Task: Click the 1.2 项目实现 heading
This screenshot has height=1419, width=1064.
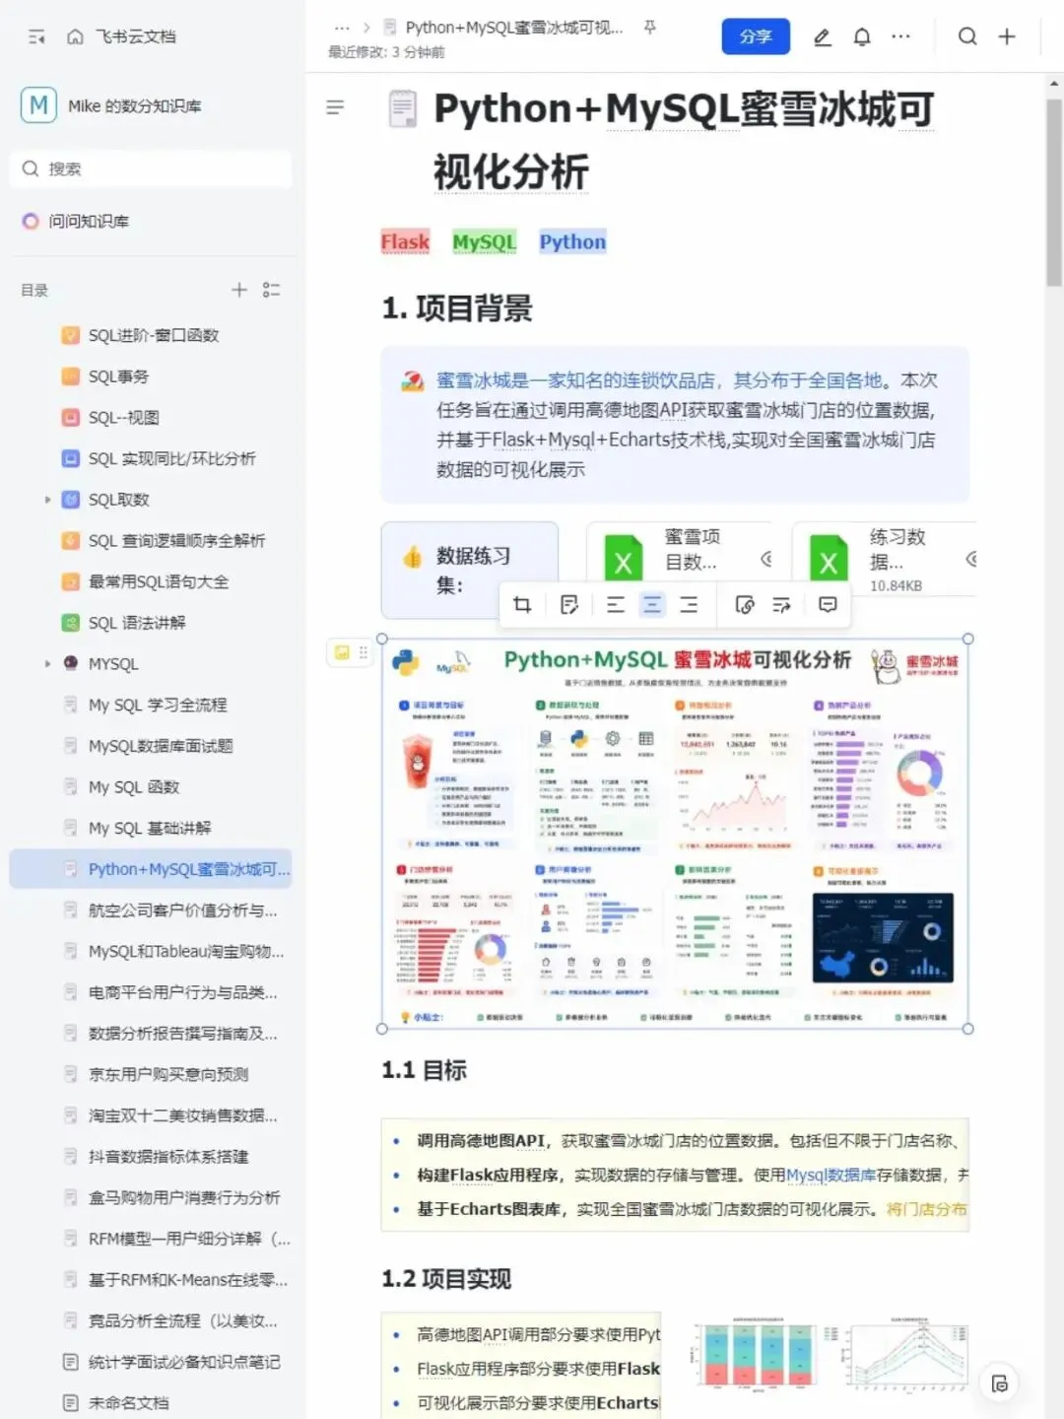Action: tap(446, 1279)
